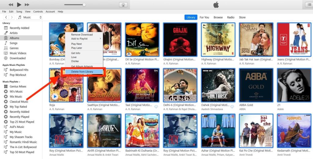Image resolution: width=313 pixels, height=159 pixels.
Task: Open the AirPlay output icon
Action: pos(123,5)
